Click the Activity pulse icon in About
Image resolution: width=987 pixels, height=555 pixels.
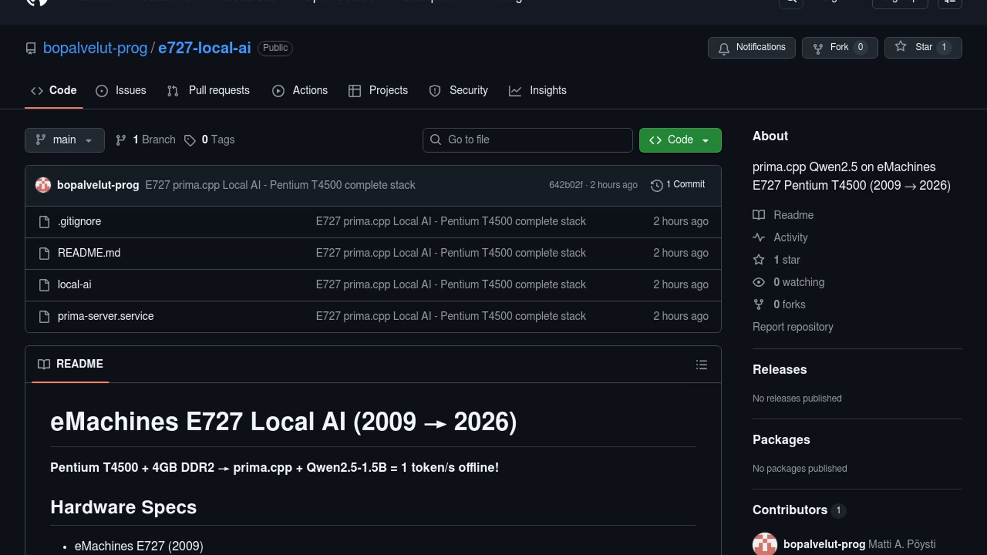(x=759, y=237)
